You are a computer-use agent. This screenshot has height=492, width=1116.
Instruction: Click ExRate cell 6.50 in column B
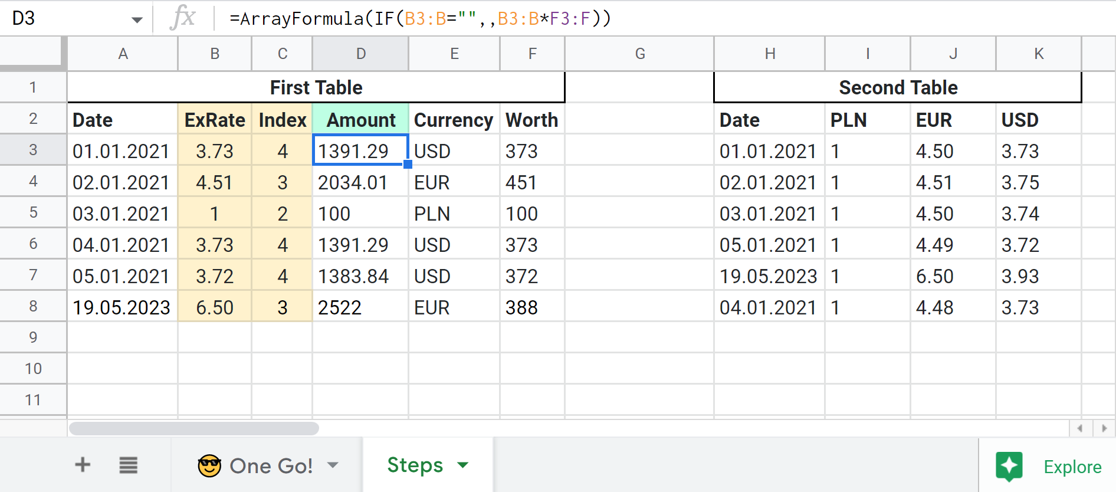215,307
